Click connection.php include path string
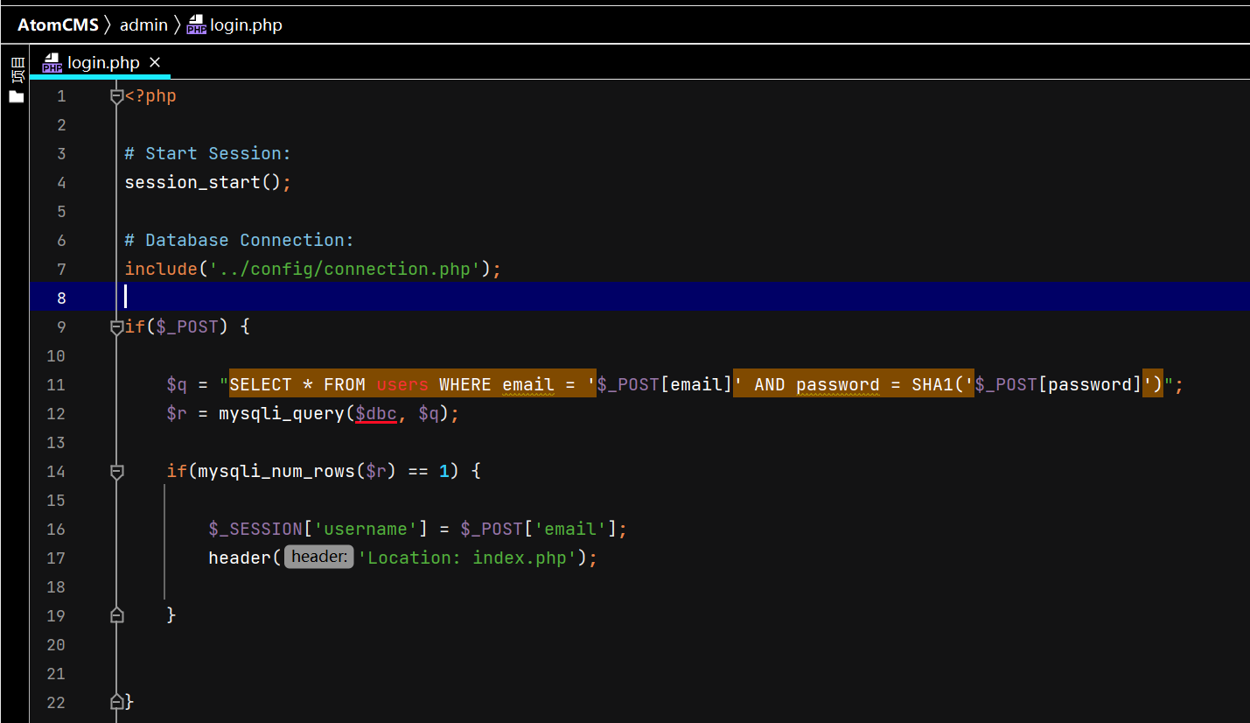Viewport: 1250px width, 723px height. [342, 270]
